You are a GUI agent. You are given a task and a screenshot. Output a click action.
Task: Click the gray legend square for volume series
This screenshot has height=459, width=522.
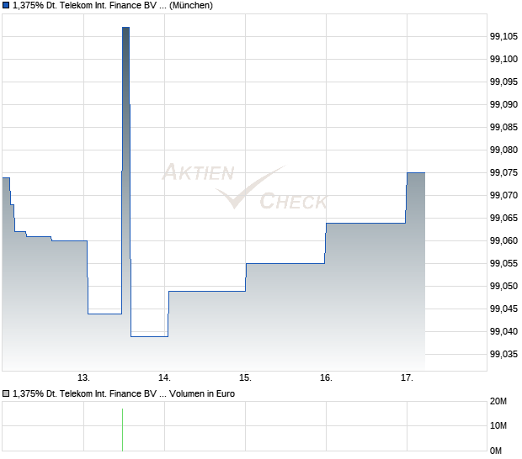point(6,394)
